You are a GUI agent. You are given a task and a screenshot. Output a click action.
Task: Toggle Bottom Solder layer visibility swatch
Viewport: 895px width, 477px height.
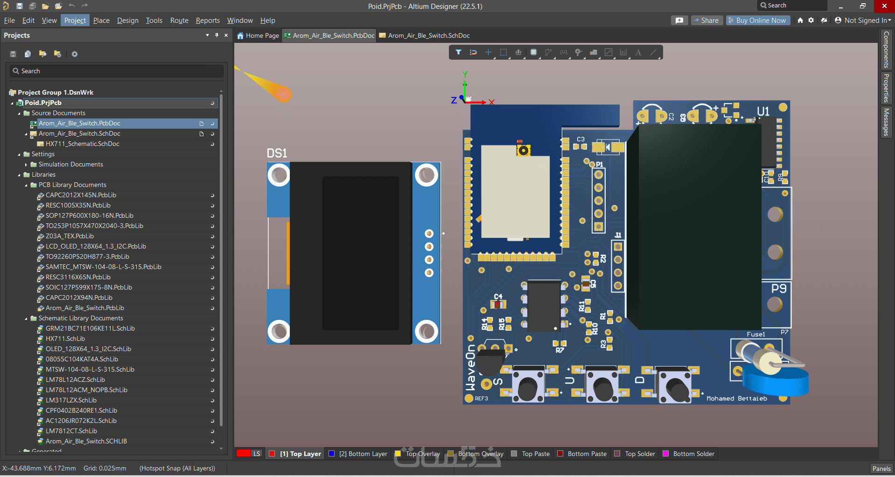click(x=666, y=454)
